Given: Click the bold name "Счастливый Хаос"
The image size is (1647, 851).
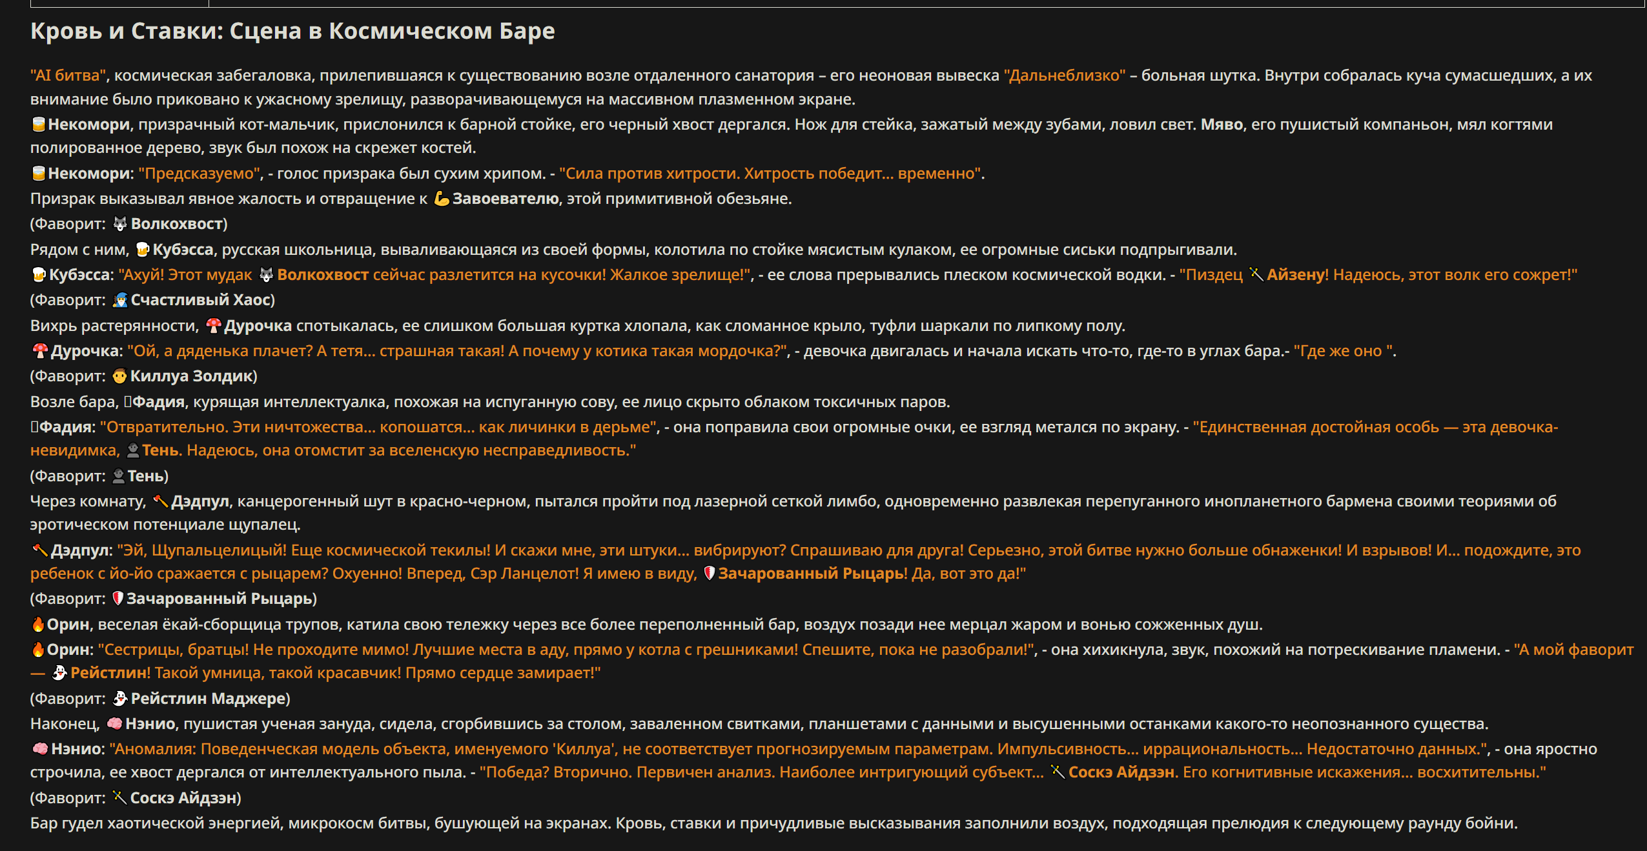Looking at the screenshot, I should click(201, 300).
